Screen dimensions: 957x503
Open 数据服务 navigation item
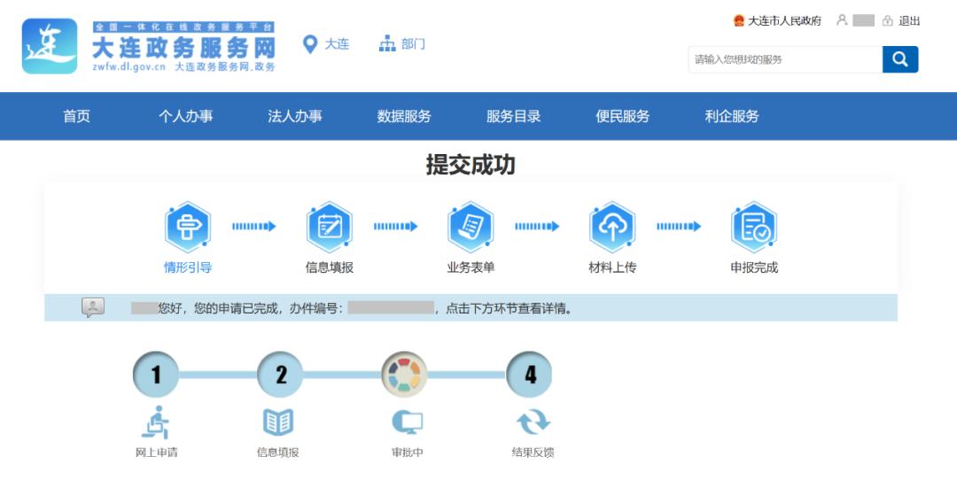click(x=404, y=116)
